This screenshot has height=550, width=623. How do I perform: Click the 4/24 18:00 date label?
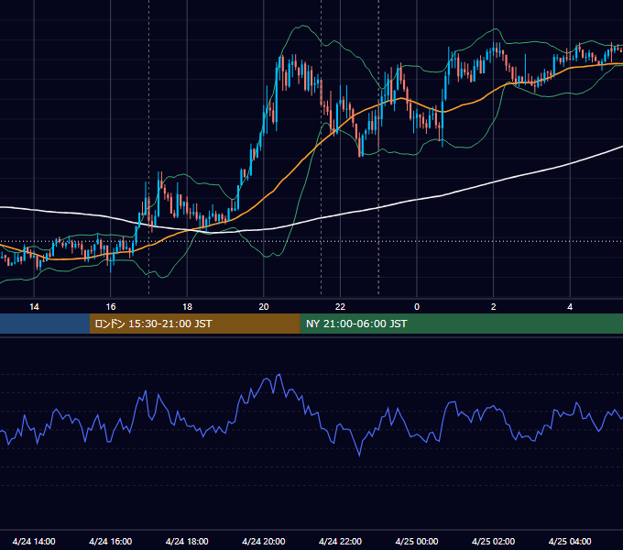[187, 541]
